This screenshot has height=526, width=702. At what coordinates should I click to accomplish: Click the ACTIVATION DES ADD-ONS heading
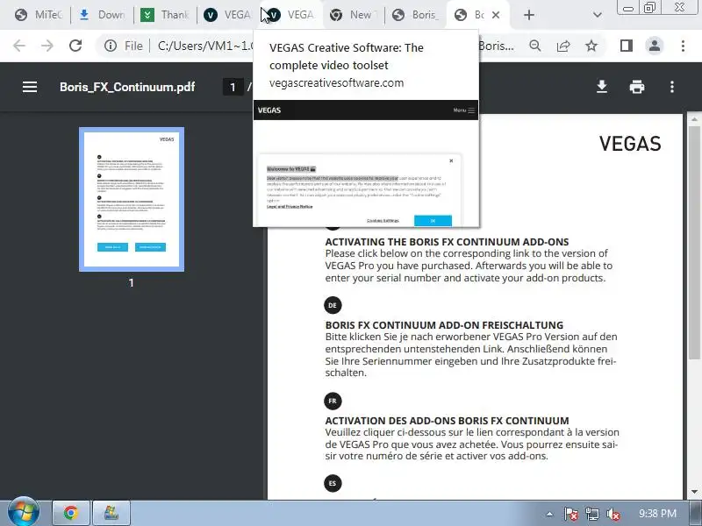pos(447,421)
